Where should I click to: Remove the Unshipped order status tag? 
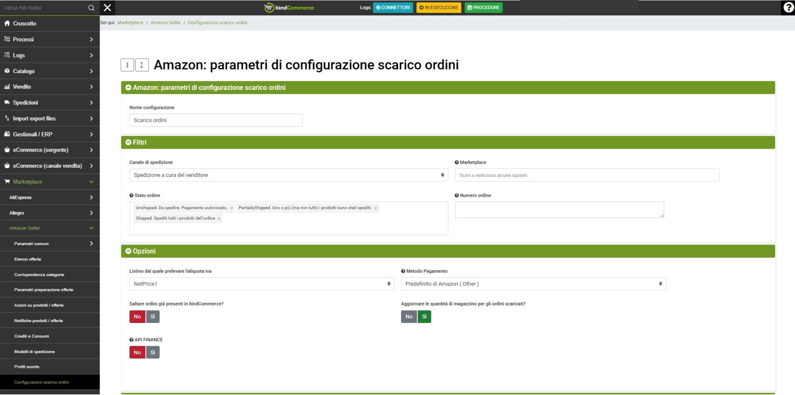232,208
